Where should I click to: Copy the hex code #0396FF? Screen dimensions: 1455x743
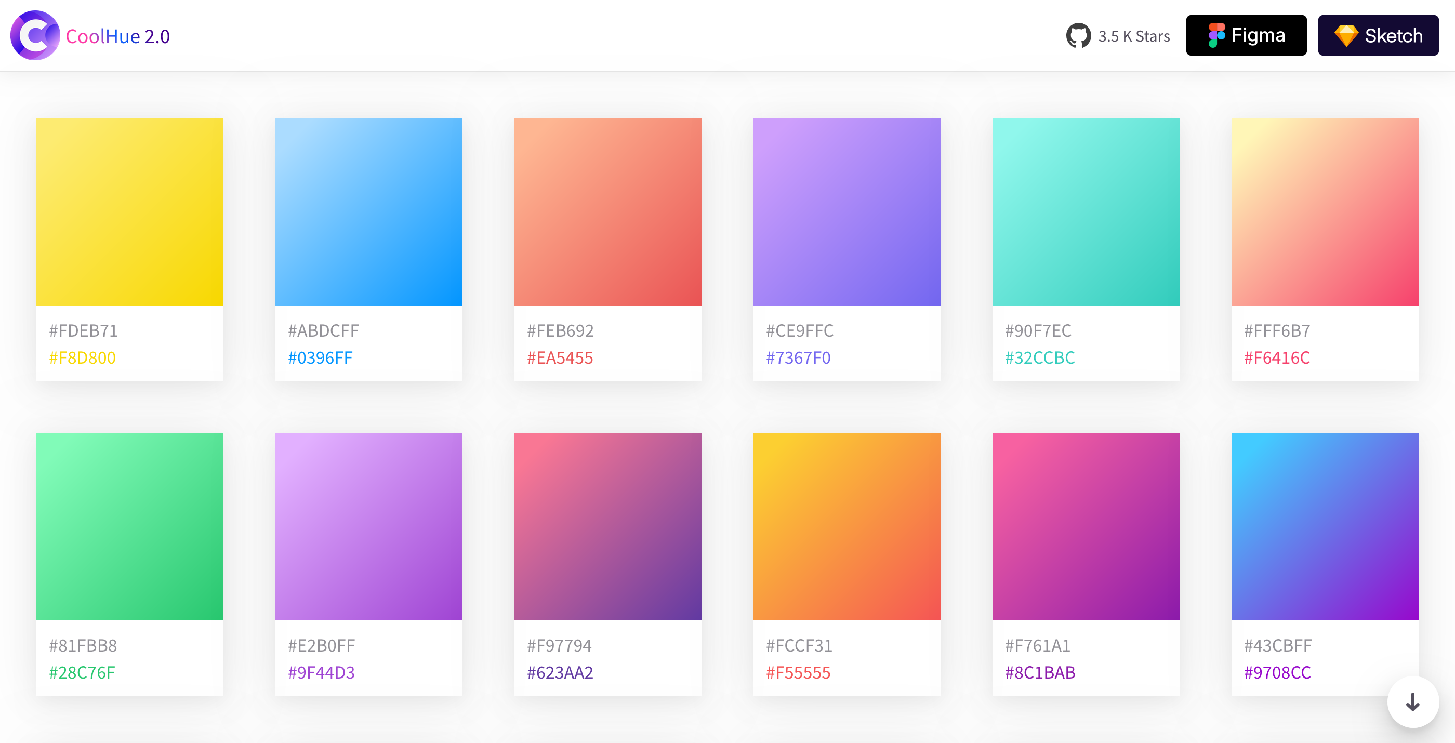coord(320,358)
